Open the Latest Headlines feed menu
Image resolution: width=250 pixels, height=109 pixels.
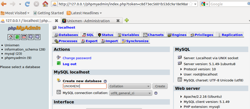point(84,13)
